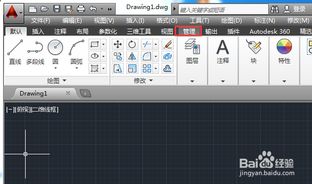This screenshot has height=184, width=312.
Task: Switch to the 输出 ribbon tab
Action: coord(211,31)
